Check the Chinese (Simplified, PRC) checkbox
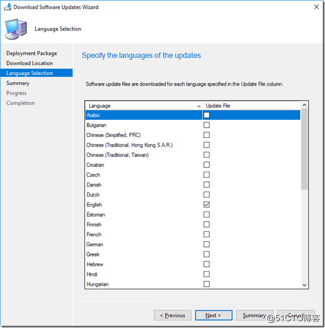This screenshot has height=328, width=325. (206, 135)
